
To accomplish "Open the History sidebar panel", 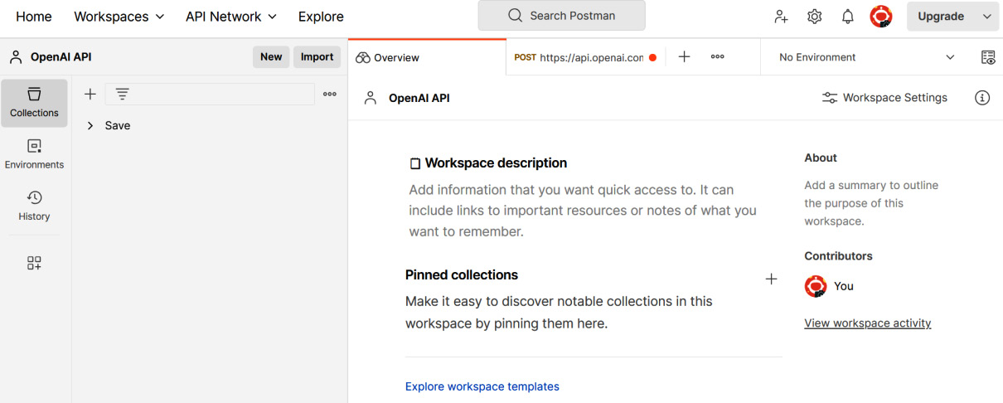I will 34,206.
